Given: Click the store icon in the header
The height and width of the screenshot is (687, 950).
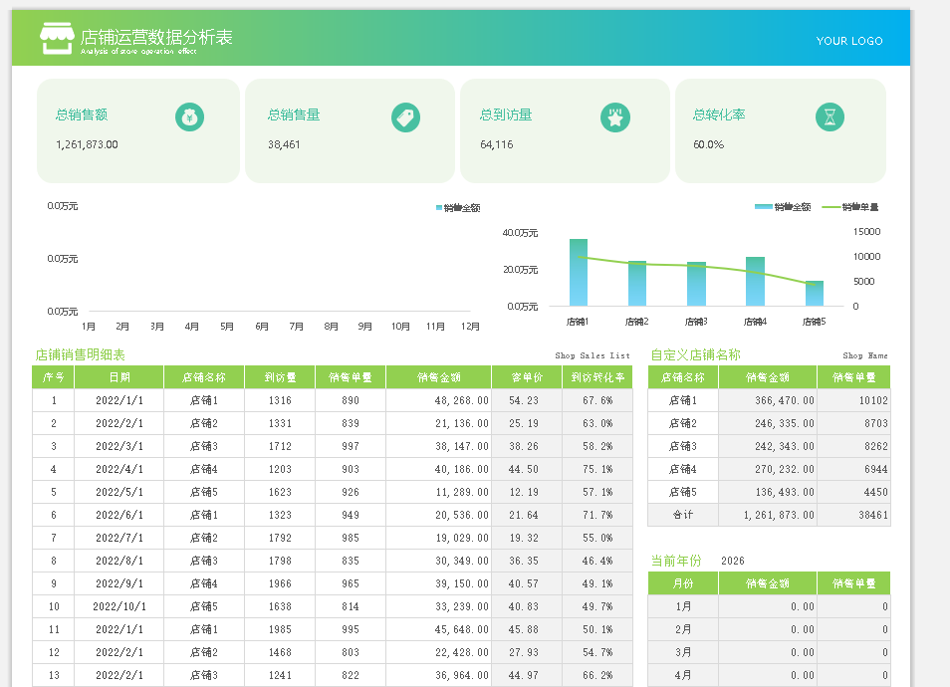Looking at the screenshot, I should [57, 39].
